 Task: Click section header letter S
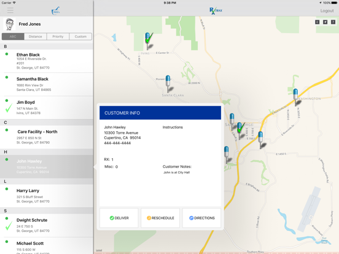point(6,211)
